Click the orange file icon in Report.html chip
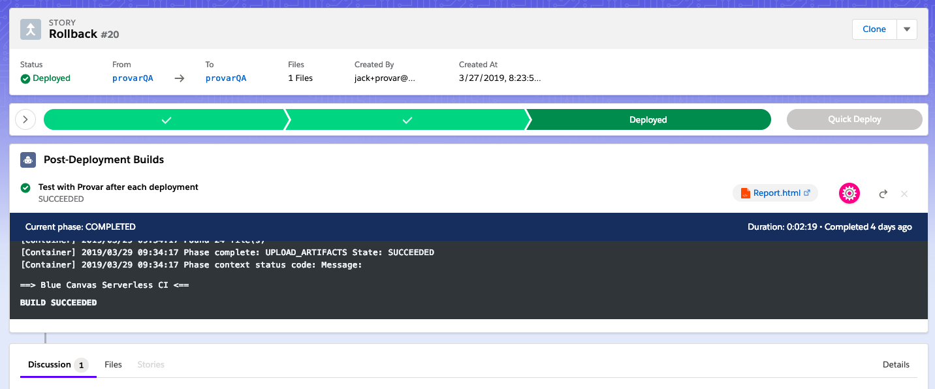The image size is (935, 389). click(x=746, y=193)
